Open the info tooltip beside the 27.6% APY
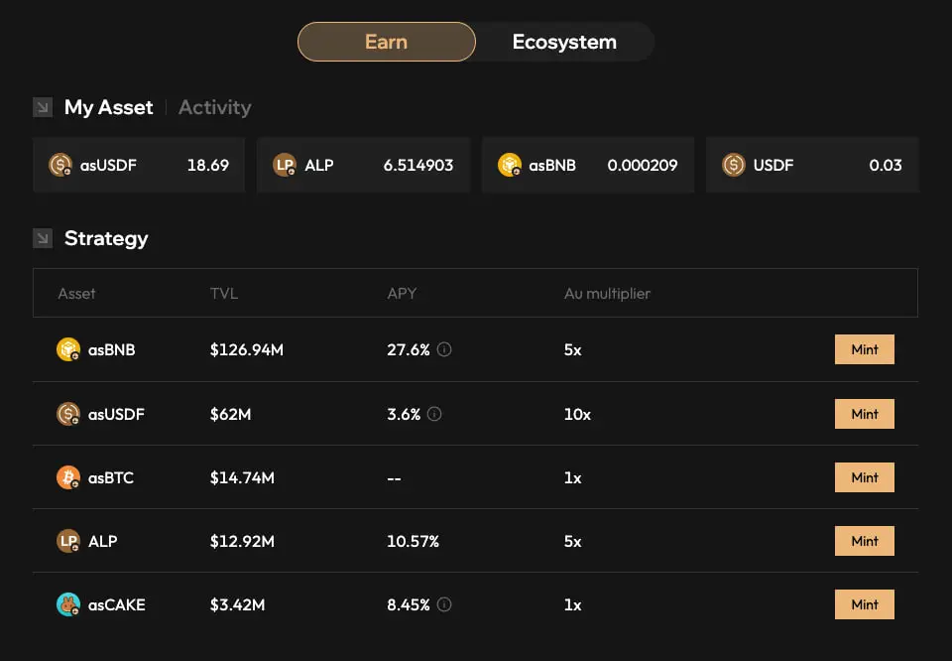952x661 pixels. (x=442, y=349)
